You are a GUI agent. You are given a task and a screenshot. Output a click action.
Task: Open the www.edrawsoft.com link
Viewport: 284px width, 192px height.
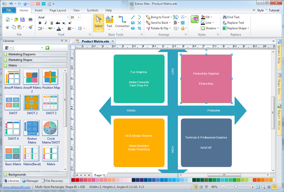click(x=17, y=187)
